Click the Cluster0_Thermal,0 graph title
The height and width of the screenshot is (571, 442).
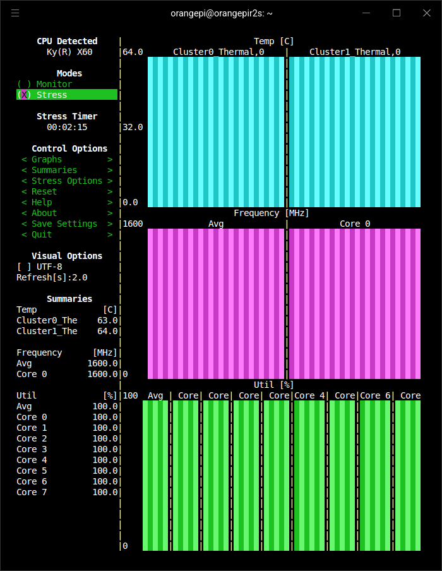pyautogui.click(x=218, y=52)
